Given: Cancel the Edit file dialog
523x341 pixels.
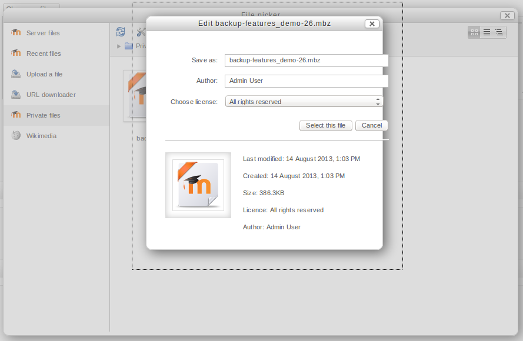Looking at the screenshot, I should pos(372,125).
